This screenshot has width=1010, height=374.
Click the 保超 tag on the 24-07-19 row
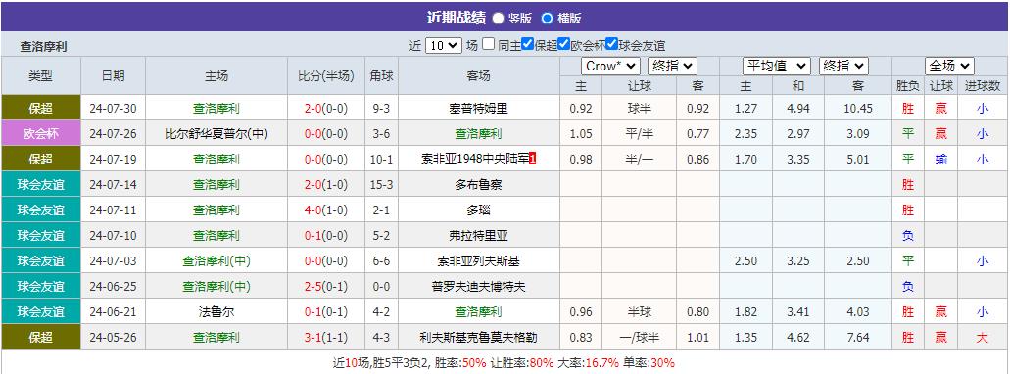coord(40,159)
